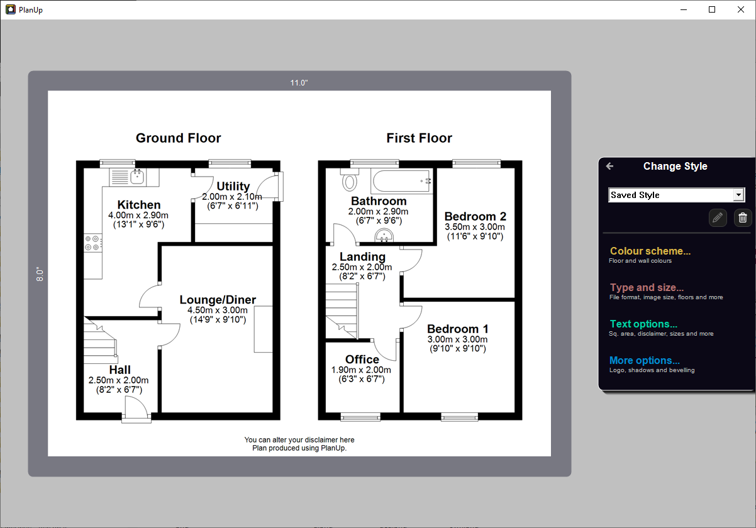Click the Bedroom 1 label
756x528 pixels.
[x=458, y=329]
